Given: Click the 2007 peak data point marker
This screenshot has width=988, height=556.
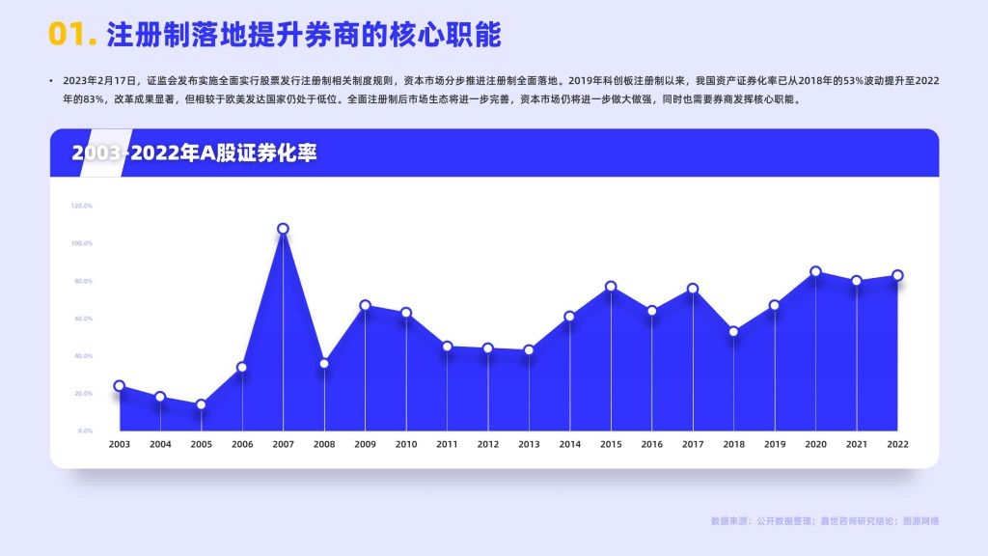Looking at the screenshot, I should pyautogui.click(x=283, y=229).
